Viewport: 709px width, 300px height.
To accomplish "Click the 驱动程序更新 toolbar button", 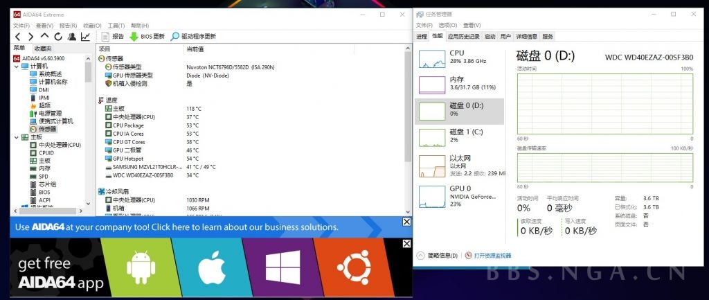I will tap(193, 37).
